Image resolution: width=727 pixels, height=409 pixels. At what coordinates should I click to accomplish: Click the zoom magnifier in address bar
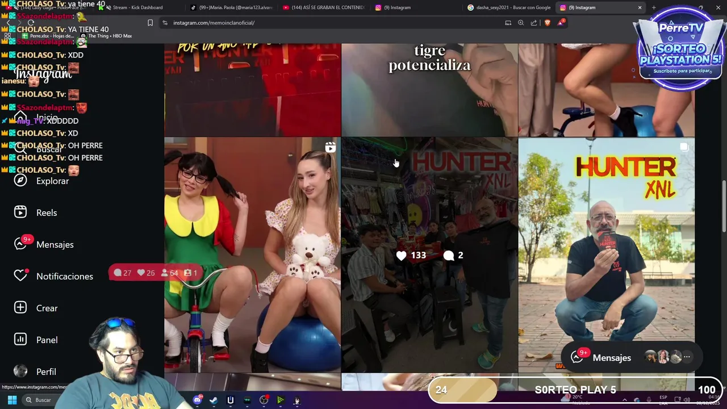coord(521,23)
